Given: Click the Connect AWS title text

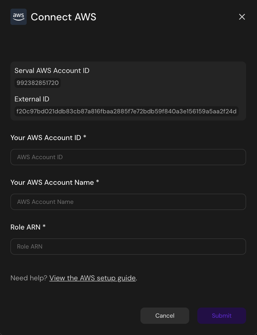Looking at the screenshot, I should coord(63,17).
